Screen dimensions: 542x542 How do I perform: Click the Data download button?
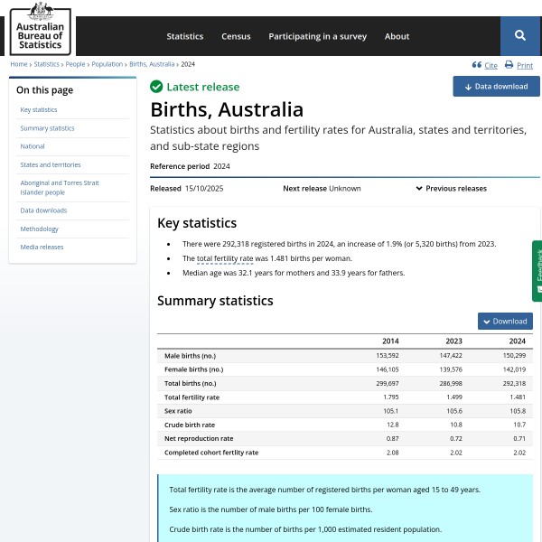tap(496, 87)
